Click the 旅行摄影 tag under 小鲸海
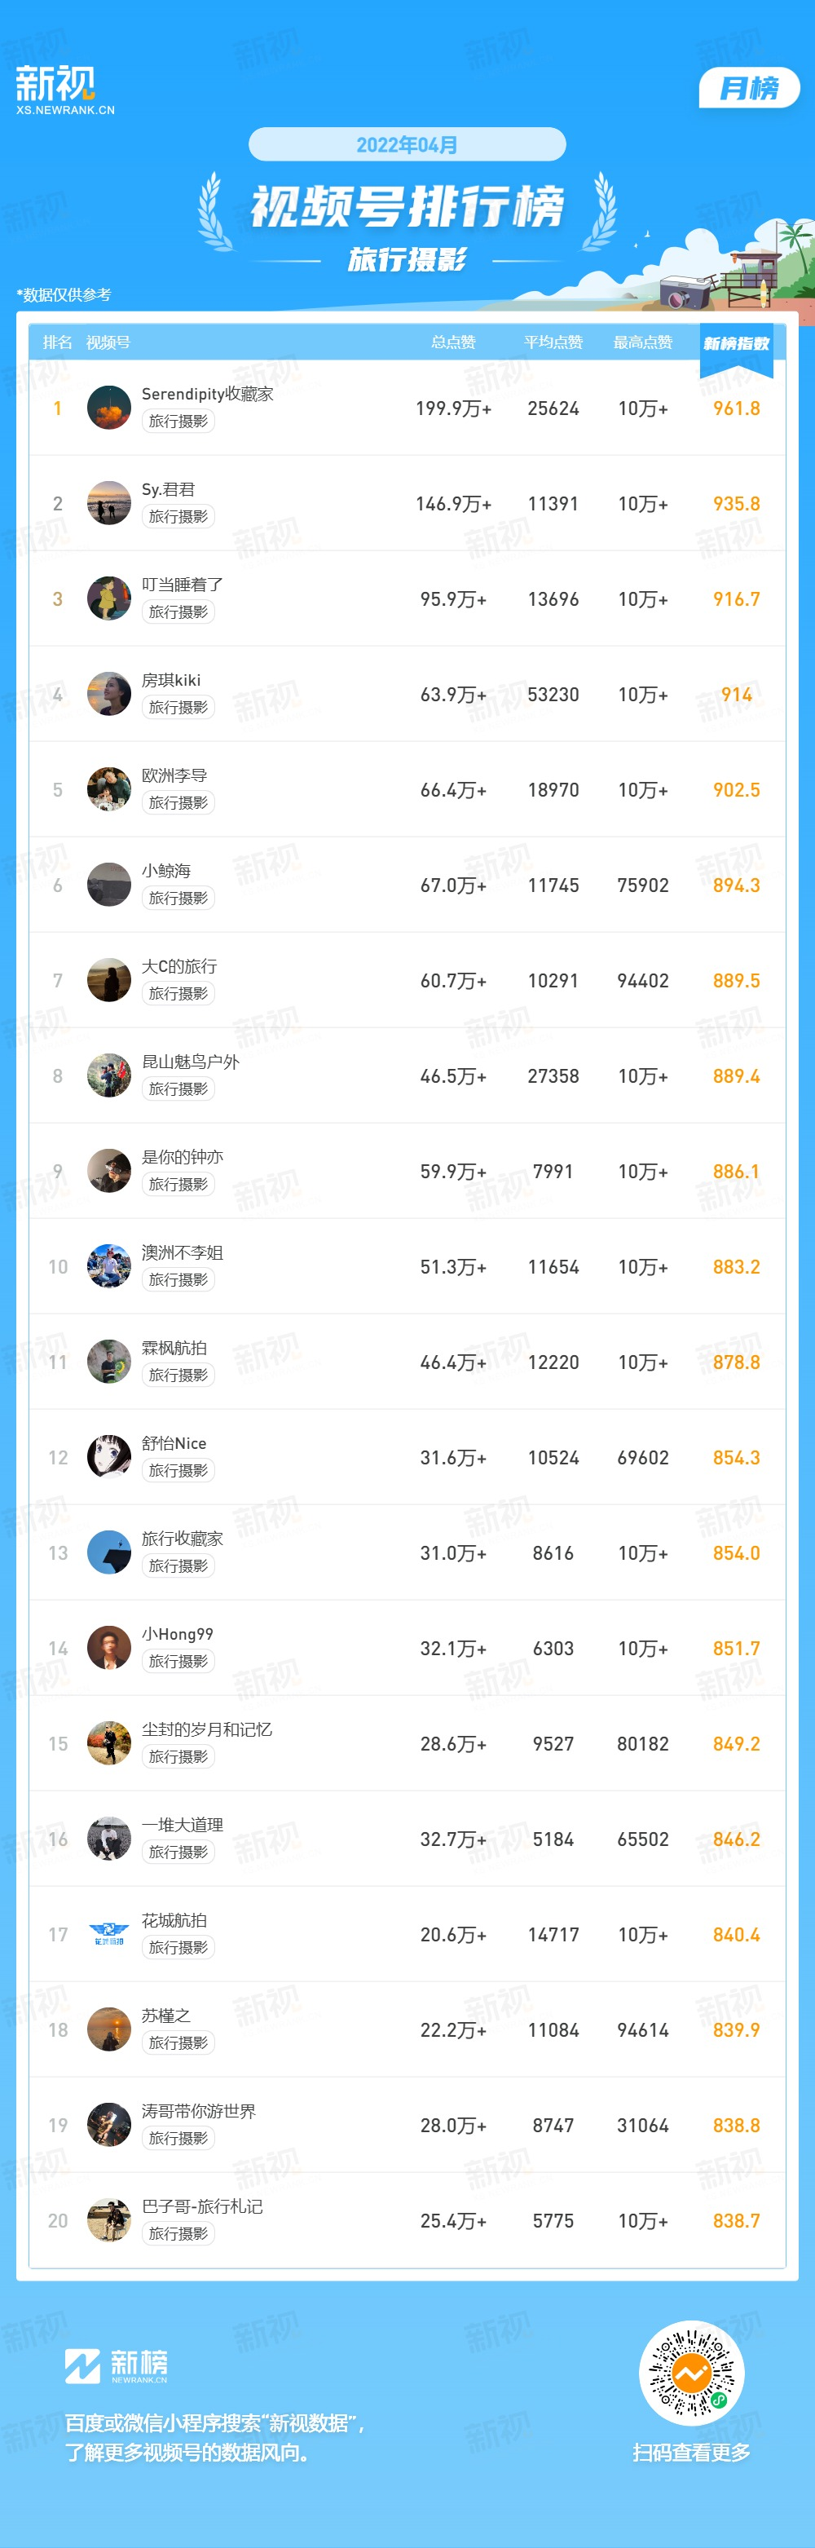 (x=178, y=899)
